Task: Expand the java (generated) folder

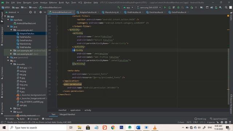Action: (x=8, y=57)
